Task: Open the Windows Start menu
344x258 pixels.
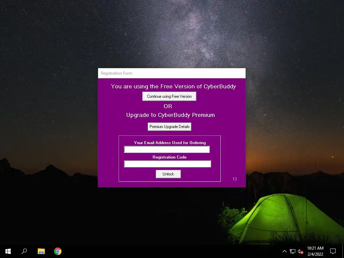Action: coord(8,251)
